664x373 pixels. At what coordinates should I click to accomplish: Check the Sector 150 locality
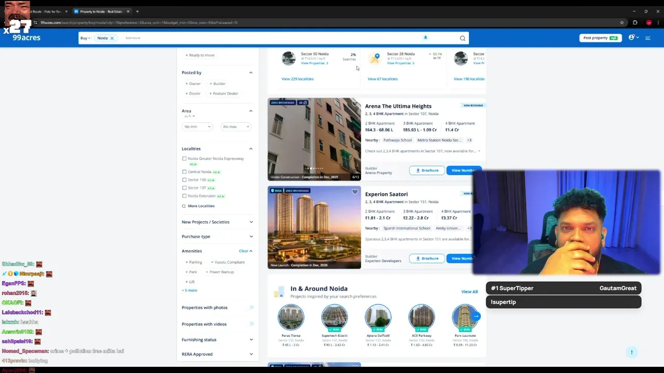point(184,180)
